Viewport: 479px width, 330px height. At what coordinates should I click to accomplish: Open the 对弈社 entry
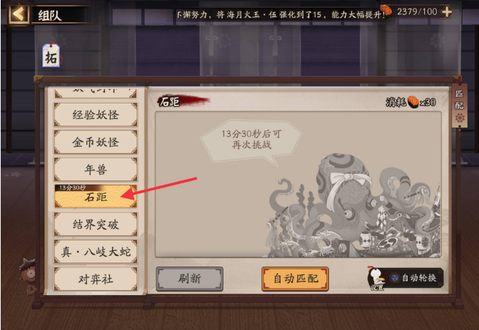[x=96, y=279]
